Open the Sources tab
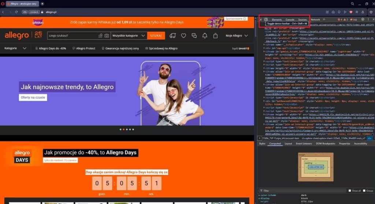 coord(302,20)
